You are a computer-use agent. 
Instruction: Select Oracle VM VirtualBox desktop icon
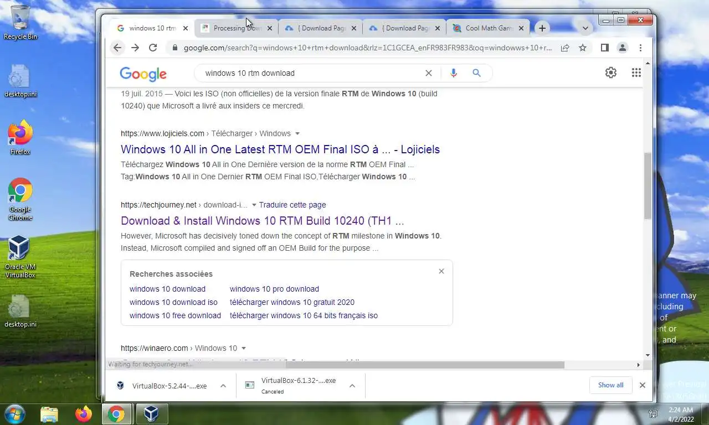tap(20, 257)
